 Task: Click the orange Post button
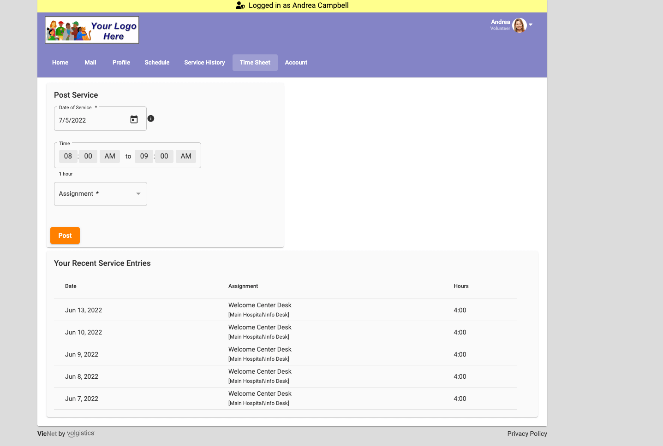65,235
